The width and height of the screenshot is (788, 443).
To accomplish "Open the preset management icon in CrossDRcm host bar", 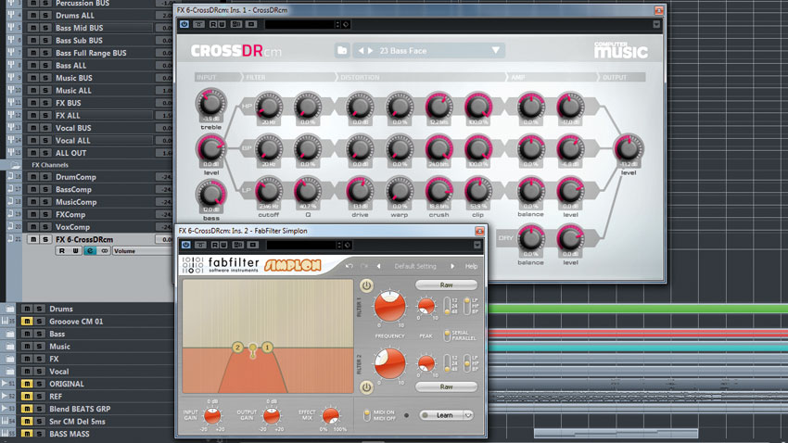I will pyautogui.click(x=347, y=24).
